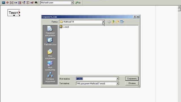The width and height of the screenshot is (181, 102).
Task: Open the Symbolic keyword graduation cap icon
Action: point(36,3)
